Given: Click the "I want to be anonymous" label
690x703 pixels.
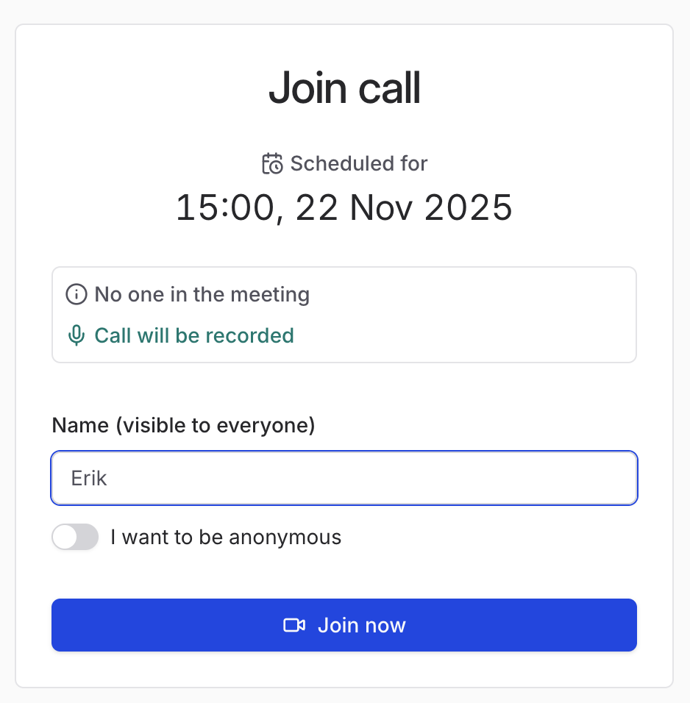Looking at the screenshot, I should [x=226, y=538].
